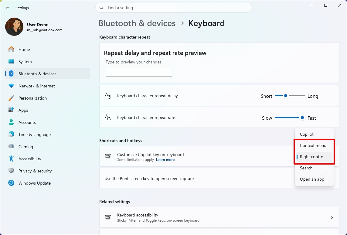Click the Gaming controller icon
347x235 pixels.
[x=11, y=146]
